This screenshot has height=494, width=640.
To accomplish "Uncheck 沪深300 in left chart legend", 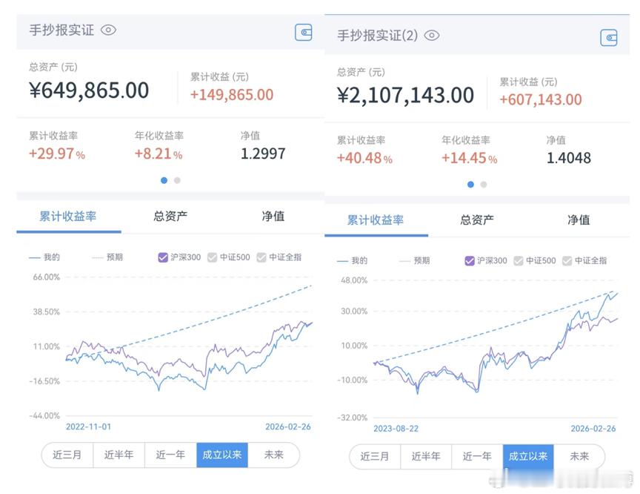I will pyautogui.click(x=163, y=257).
